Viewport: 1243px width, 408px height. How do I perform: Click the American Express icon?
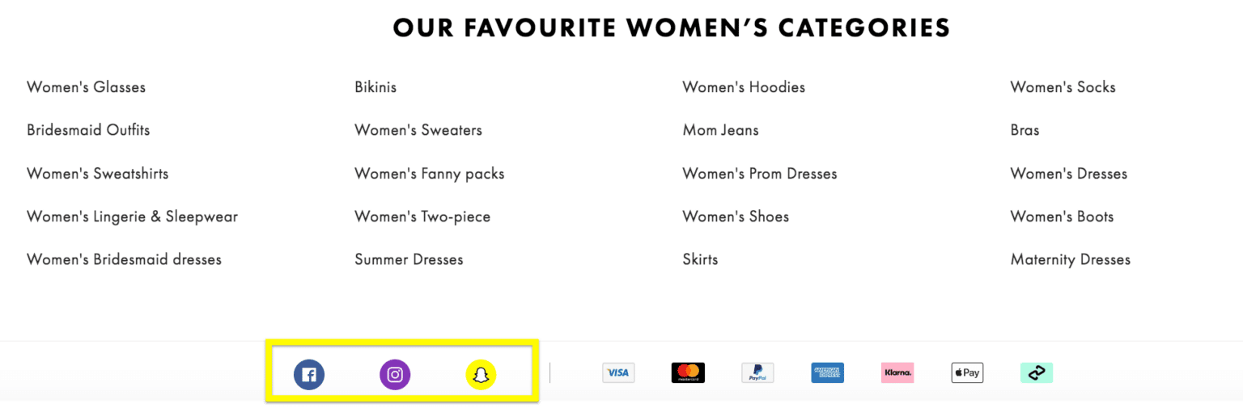point(827,372)
